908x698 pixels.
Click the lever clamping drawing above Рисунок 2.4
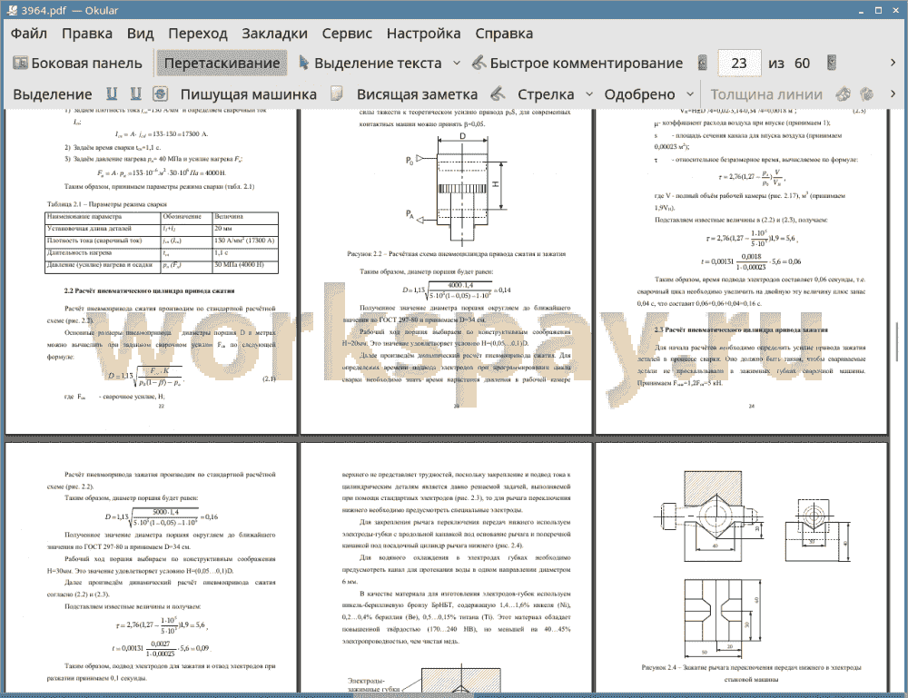[x=753, y=564]
